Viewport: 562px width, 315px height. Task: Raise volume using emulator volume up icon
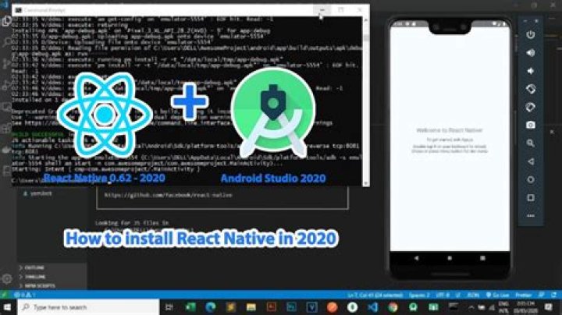531,52
